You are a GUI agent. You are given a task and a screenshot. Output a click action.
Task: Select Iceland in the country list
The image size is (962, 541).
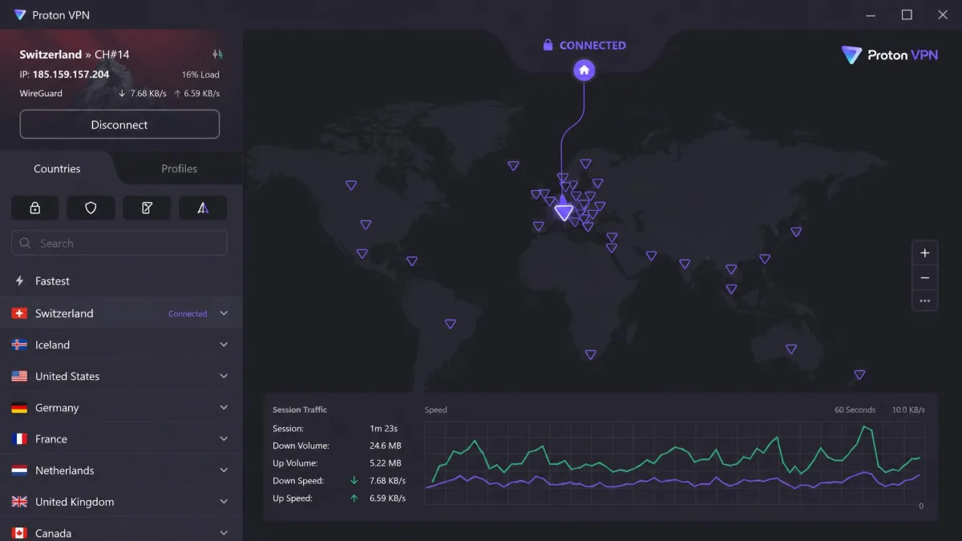(121, 345)
